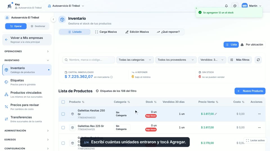Collapse the sidebar with the arrow button
The height and width of the screenshot is (151, 270).
point(53,19)
